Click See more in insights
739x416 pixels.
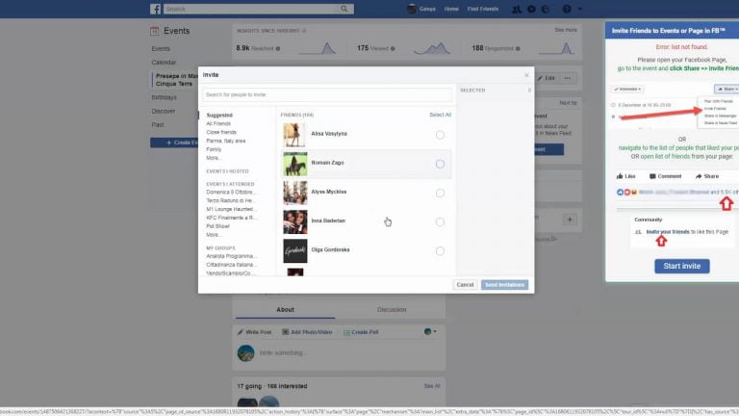566,30
